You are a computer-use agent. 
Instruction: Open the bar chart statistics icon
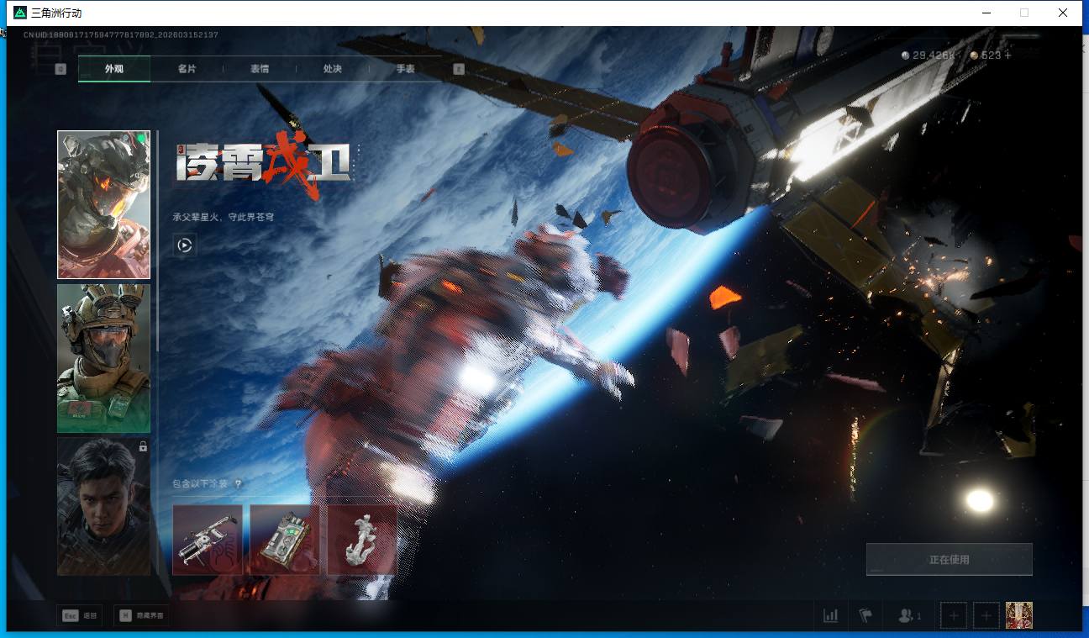pyautogui.click(x=830, y=616)
